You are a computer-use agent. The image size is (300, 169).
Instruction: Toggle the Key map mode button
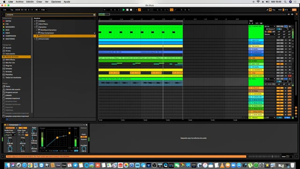[274, 10]
